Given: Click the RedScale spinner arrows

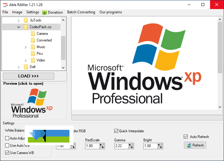Looking at the screenshot, I should 102,146.
